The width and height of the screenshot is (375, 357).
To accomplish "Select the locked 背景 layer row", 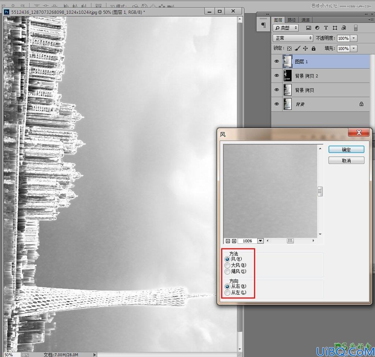I will coord(320,104).
